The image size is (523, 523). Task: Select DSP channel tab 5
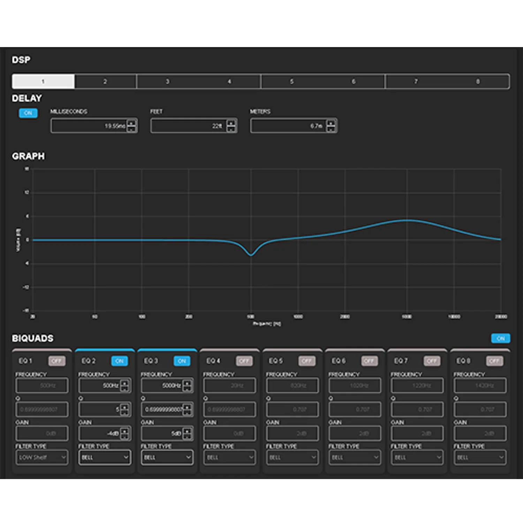point(292,81)
